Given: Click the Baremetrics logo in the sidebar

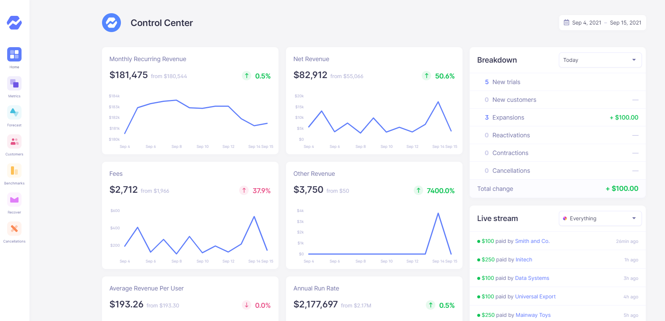Looking at the screenshot, I should pyautogui.click(x=14, y=23).
